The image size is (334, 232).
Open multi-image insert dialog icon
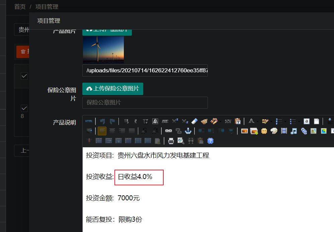pyautogui.click(x=254, y=131)
